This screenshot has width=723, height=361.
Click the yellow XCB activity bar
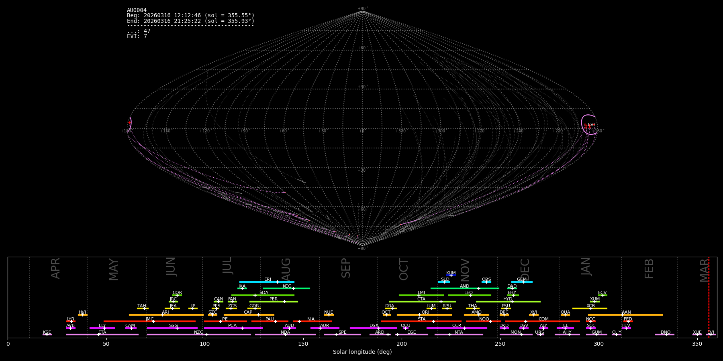click(590, 308)
